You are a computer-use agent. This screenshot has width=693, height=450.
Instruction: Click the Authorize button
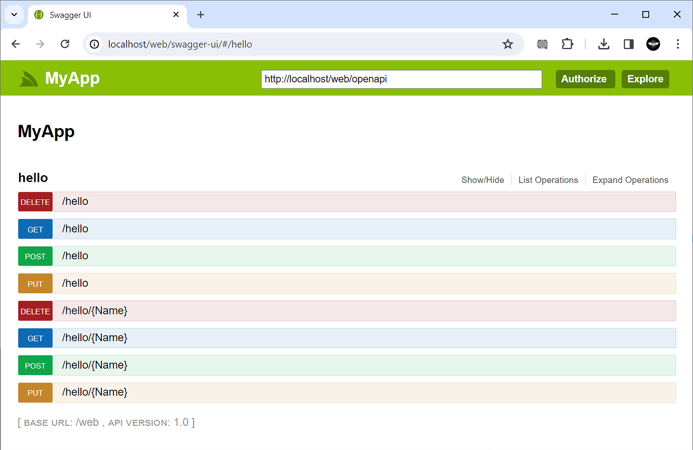[585, 79]
